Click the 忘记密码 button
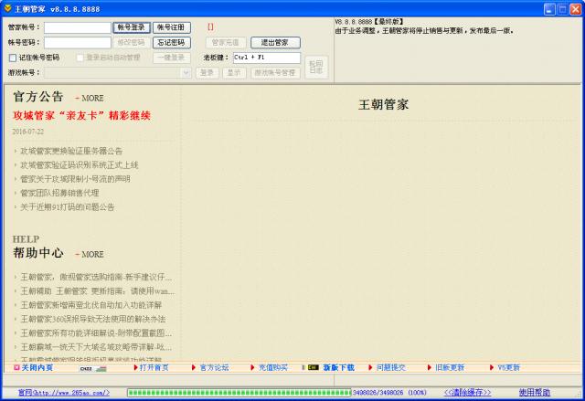Image resolution: width=585 pixels, height=401 pixels. coord(171,43)
